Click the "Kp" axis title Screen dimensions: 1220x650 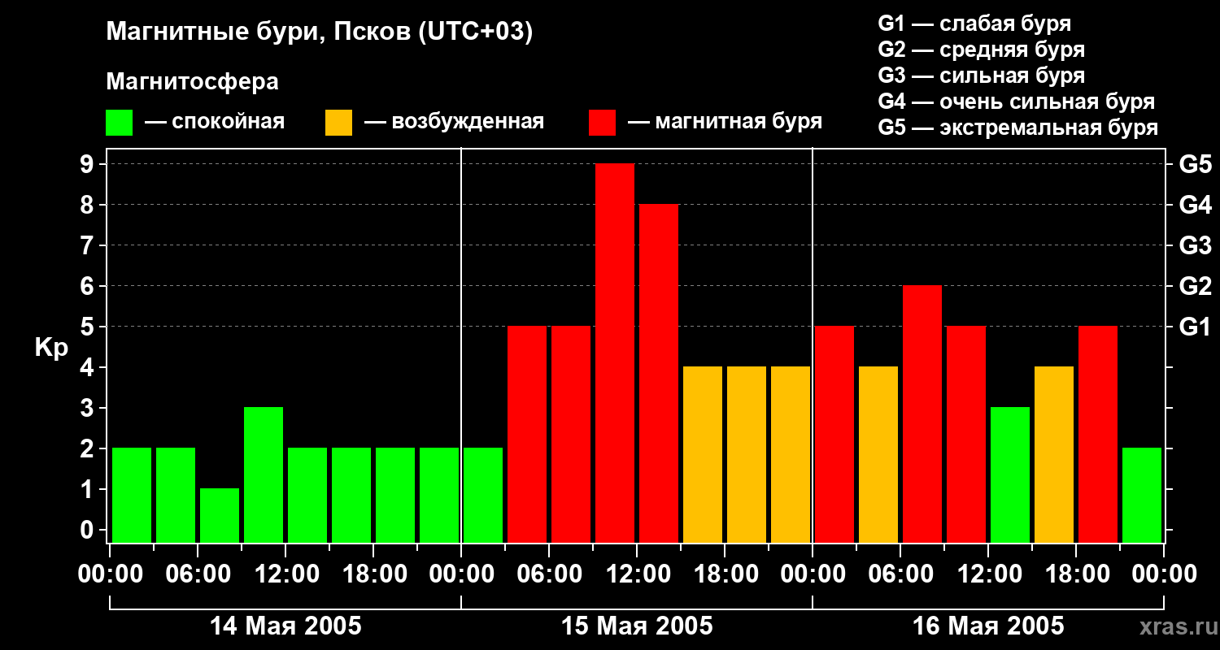[x=51, y=349]
